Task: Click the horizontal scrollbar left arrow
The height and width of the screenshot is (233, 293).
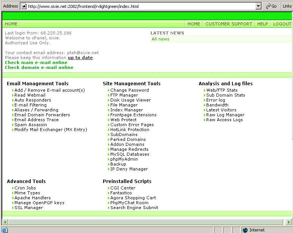Action: click(x=5, y=222)
